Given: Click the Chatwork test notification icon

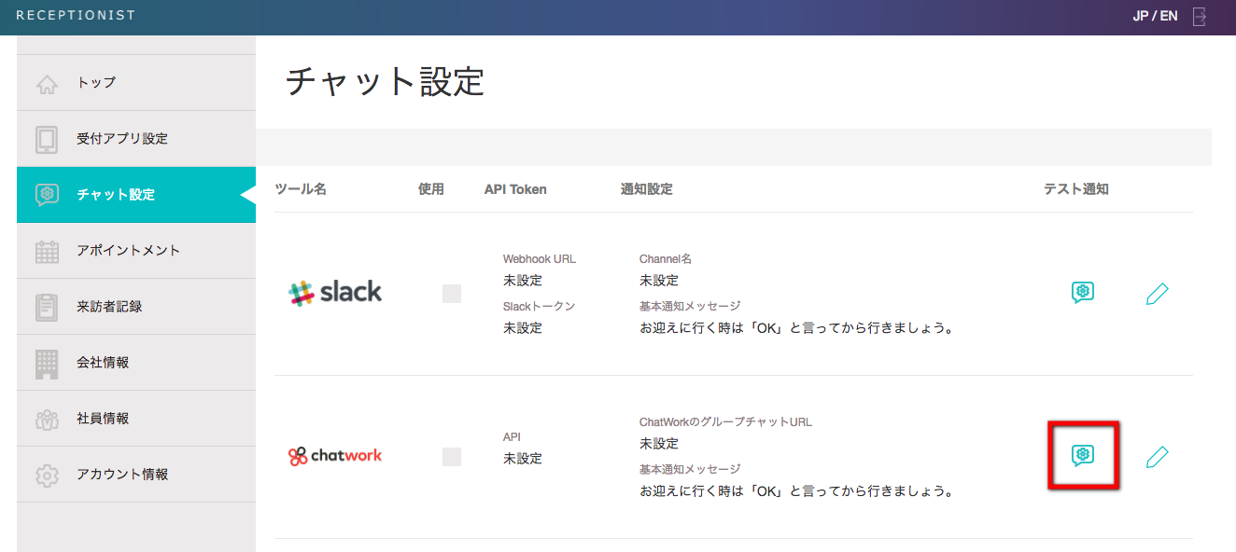Looking at the screenshot, I should click(1082, 455).
